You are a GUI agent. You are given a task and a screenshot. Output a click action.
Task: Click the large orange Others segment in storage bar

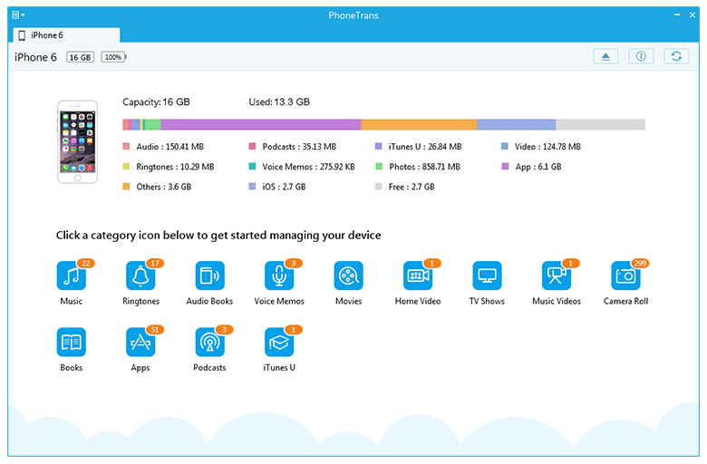[x=419, y=124]
